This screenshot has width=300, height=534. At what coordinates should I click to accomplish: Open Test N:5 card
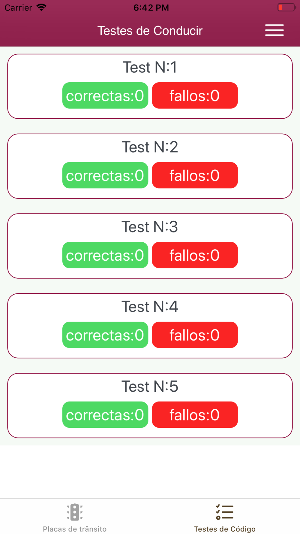point(150,405)
